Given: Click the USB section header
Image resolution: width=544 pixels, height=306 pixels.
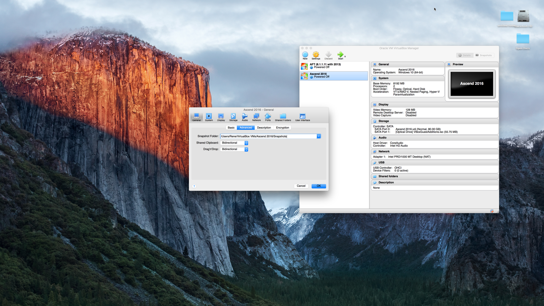Looking at the screenshot, I should [x=435, y=163].
